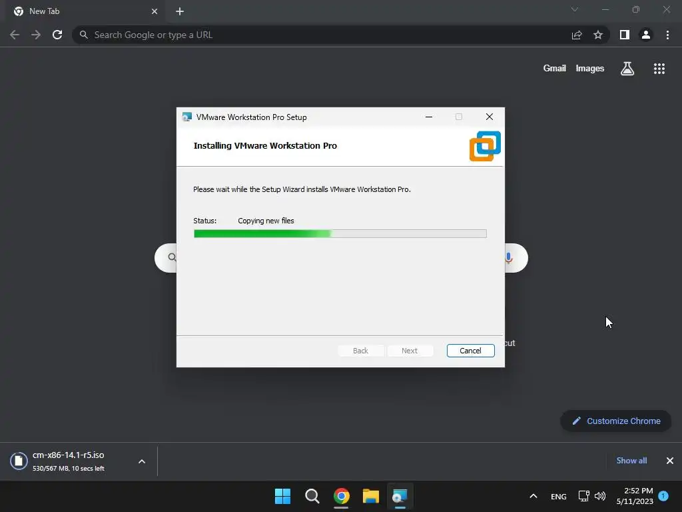Open a new Chrome tab
Screen dimensions: 682x512
[180, 11]
